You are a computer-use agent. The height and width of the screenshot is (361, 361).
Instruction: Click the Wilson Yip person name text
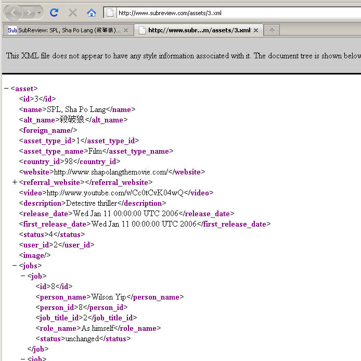click(109, 297)
